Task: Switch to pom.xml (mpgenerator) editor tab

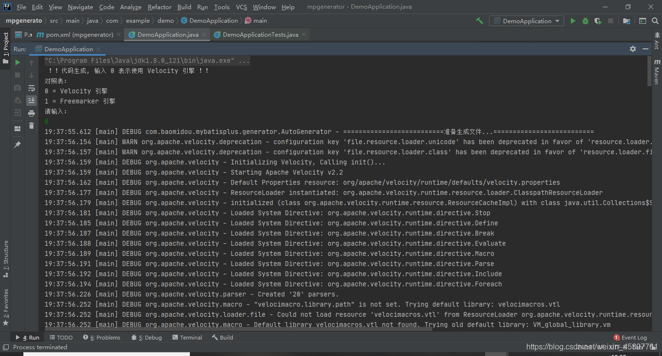Action: tap(79, 35)
